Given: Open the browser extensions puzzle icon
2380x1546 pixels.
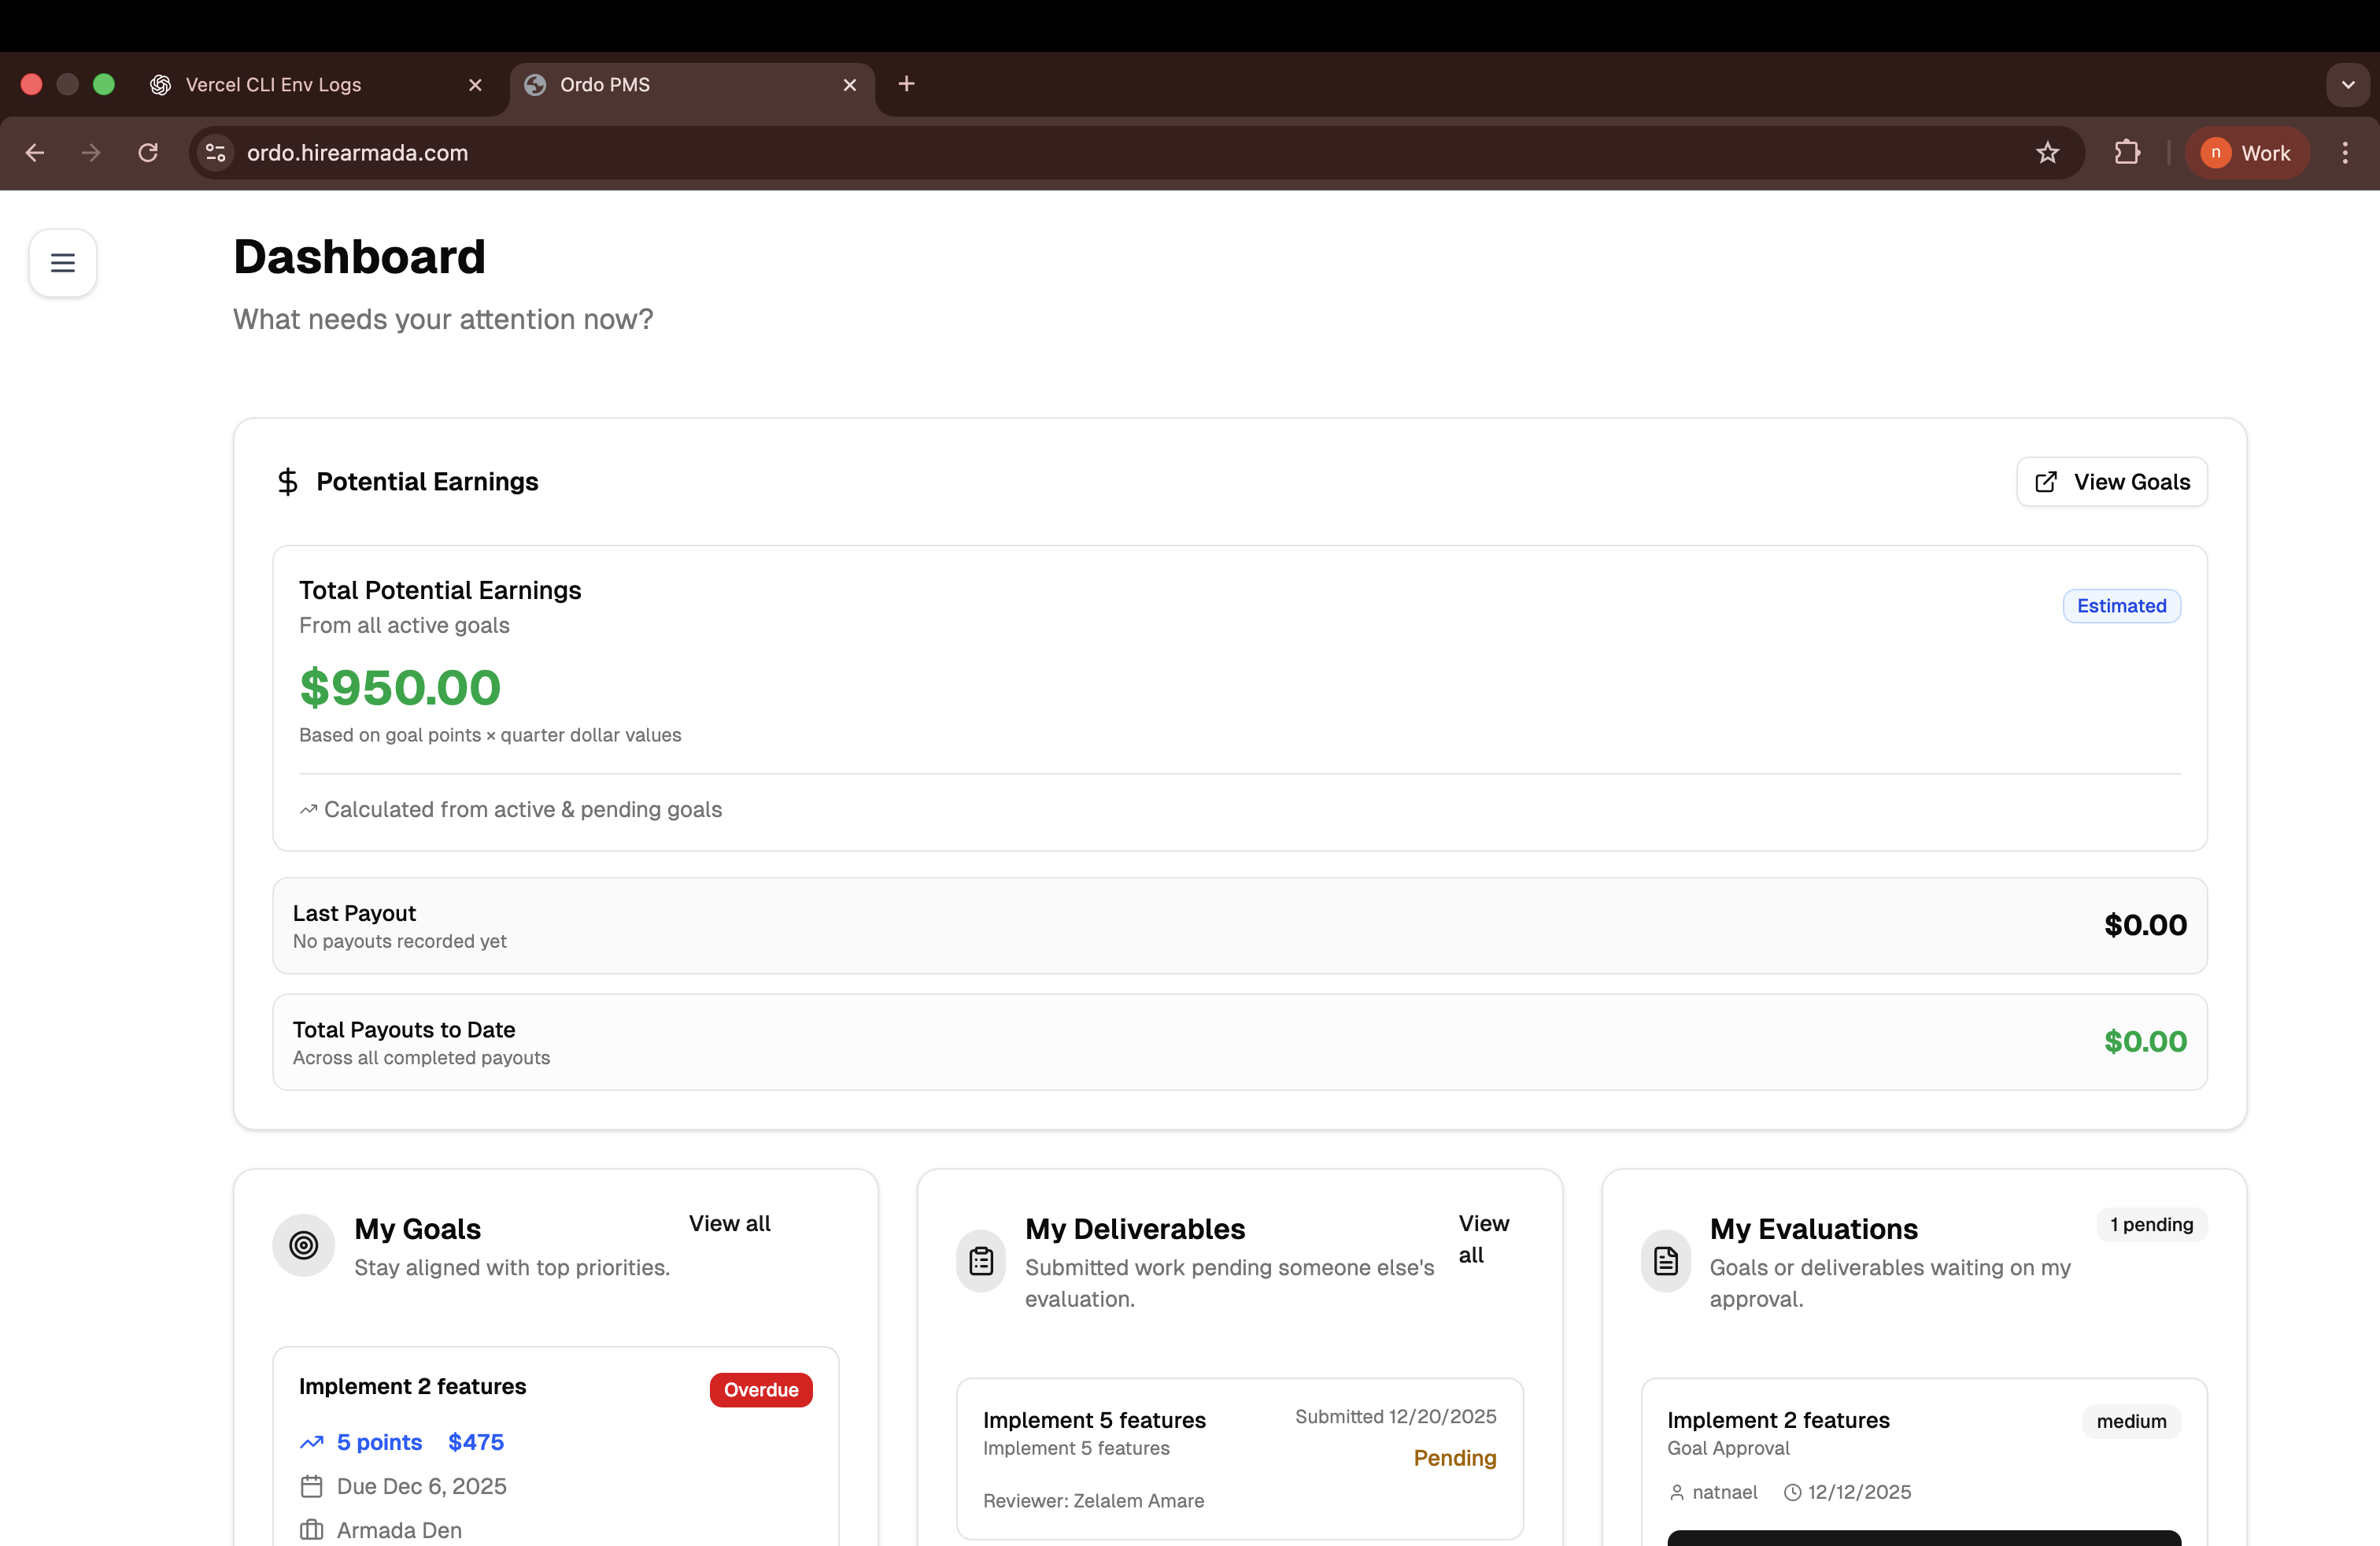Looking at the screenshot, I should [2127, 153].
